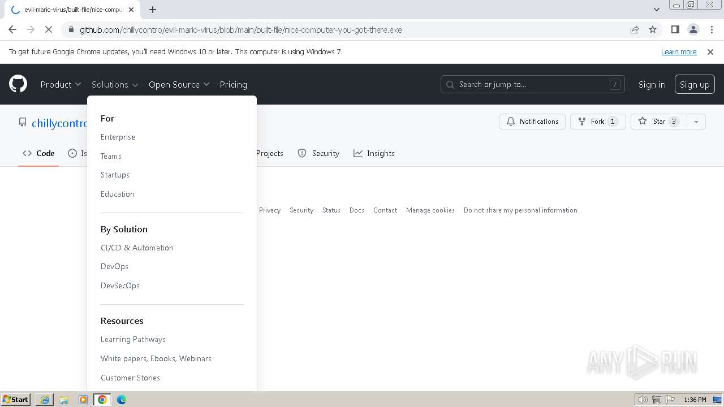Click Sign in
Image resolution: width=724 pixels, height=407 pixels.
click(x=652, y=84)
